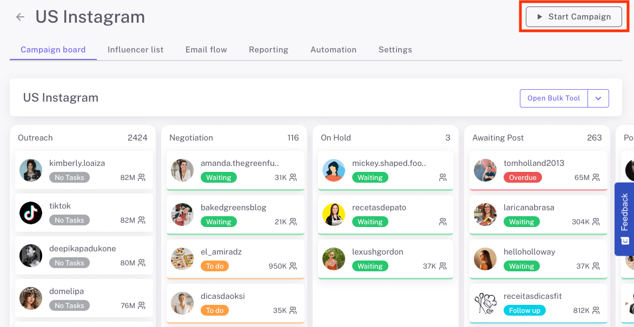Click the Outreach column header
634x327 pixels.
(x=35, y=137)
